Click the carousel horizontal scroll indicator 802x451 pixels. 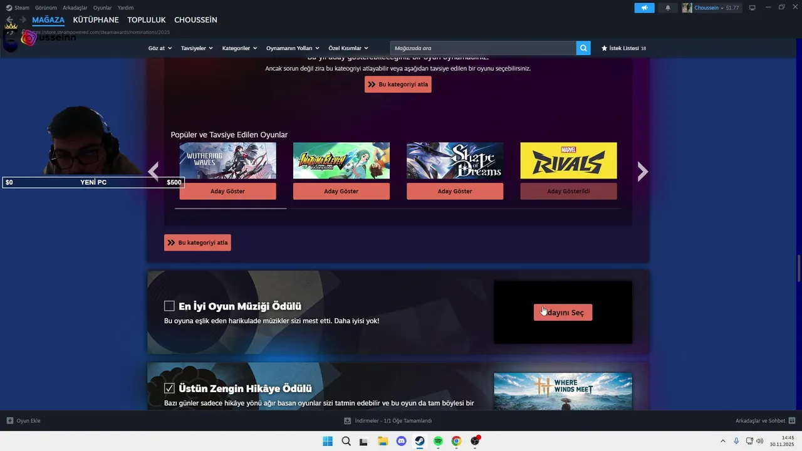[x=231, y=208]
